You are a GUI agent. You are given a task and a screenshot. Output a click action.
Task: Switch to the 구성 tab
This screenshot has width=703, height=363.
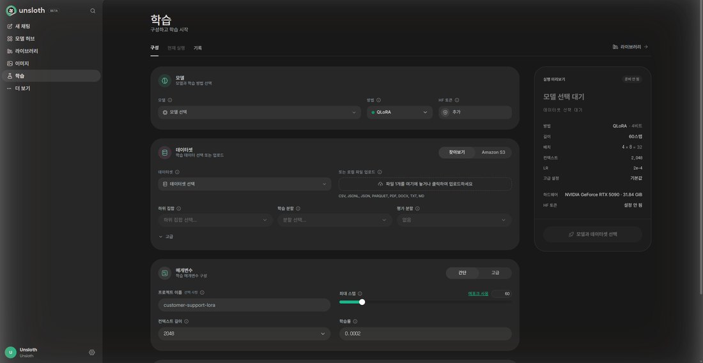[154, 48]
